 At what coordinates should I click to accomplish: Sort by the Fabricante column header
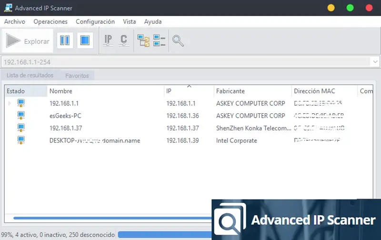click(x=253, y=91)
